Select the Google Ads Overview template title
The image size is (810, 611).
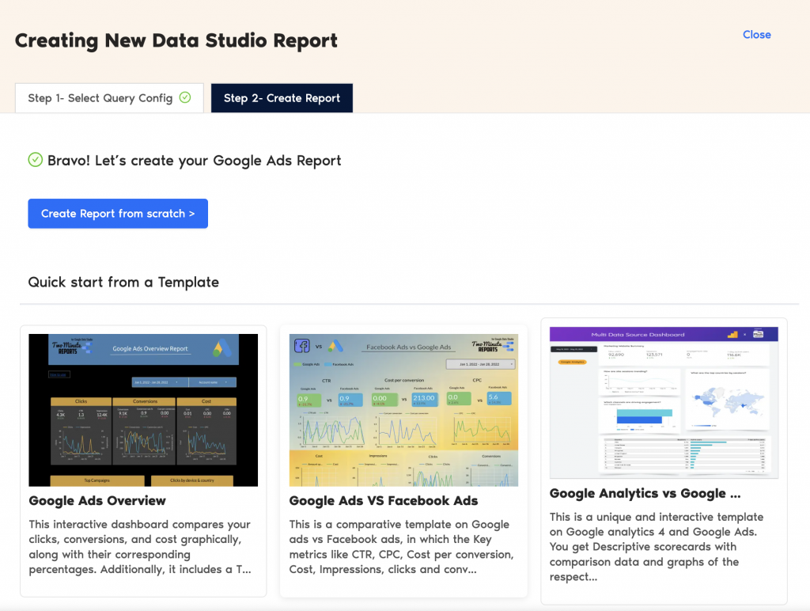coord(97,500)
